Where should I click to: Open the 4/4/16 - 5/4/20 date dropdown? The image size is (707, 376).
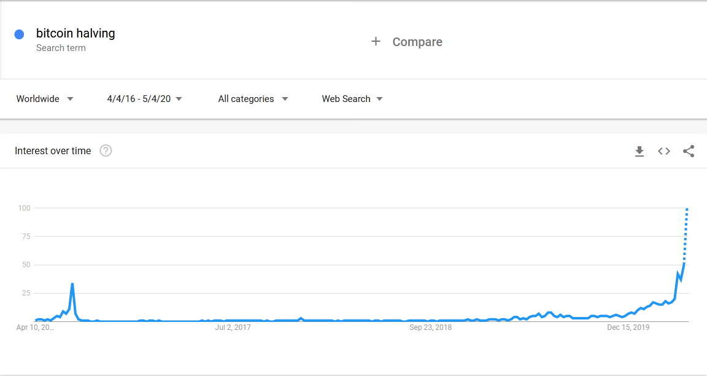click(x=145, y=99)
